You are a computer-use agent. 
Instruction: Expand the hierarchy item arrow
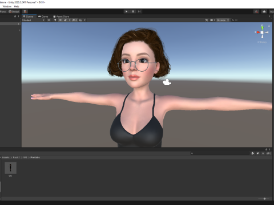coord(19,30)
